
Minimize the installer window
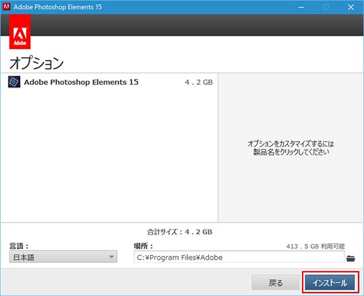[301, 7]
